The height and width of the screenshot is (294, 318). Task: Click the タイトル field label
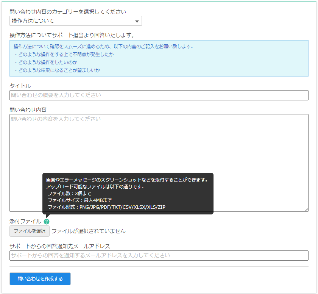[20, 86]
